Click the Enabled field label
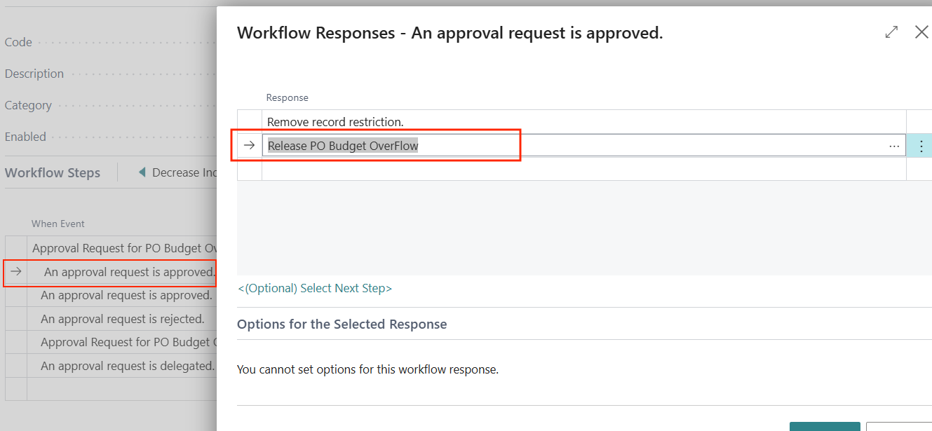The width and height of the screenshot is (932, 431). 25,137
